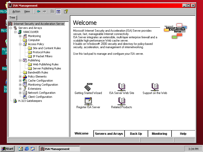The image size is (203, 152).
Task: Expand the Monitoring tree node
Action: click(20, 36)
